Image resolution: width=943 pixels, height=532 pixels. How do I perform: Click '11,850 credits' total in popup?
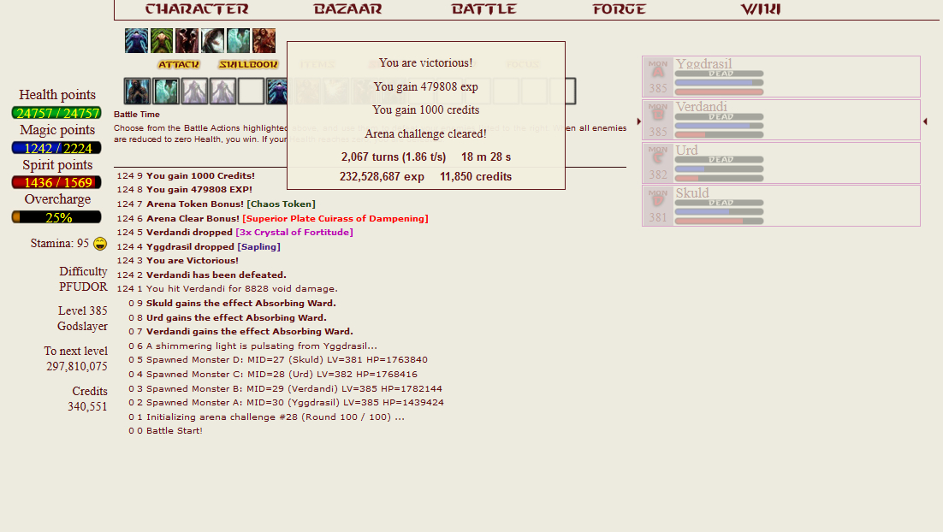pos(476,177)
